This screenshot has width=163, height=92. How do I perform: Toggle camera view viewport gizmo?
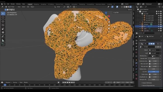109,28
